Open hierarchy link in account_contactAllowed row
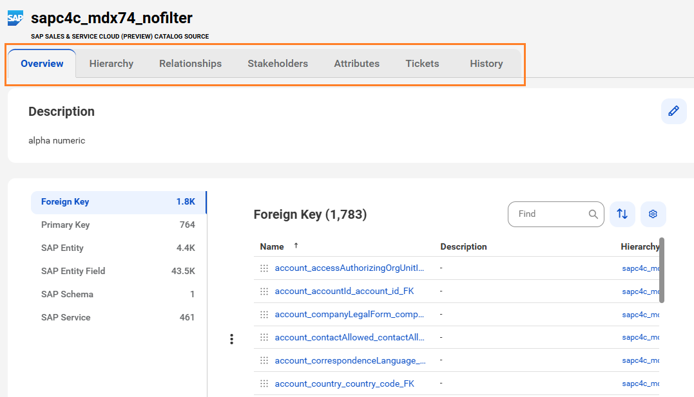The image size is (694, 397). 641,337
